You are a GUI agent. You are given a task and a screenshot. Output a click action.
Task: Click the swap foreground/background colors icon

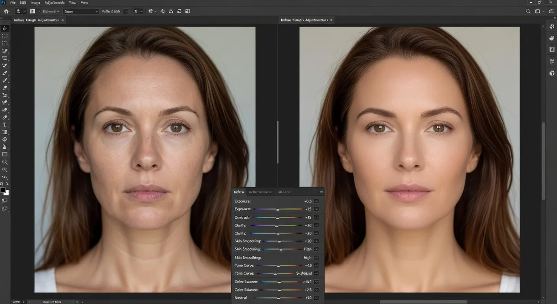(6, 184)
